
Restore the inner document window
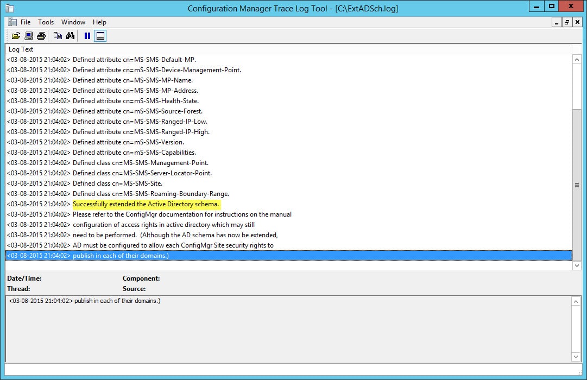click(567, 22)
